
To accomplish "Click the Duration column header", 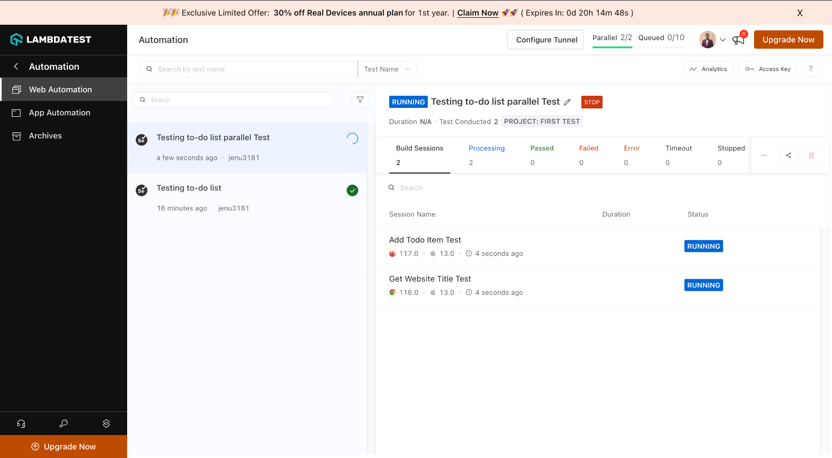I will pos(616,214).
